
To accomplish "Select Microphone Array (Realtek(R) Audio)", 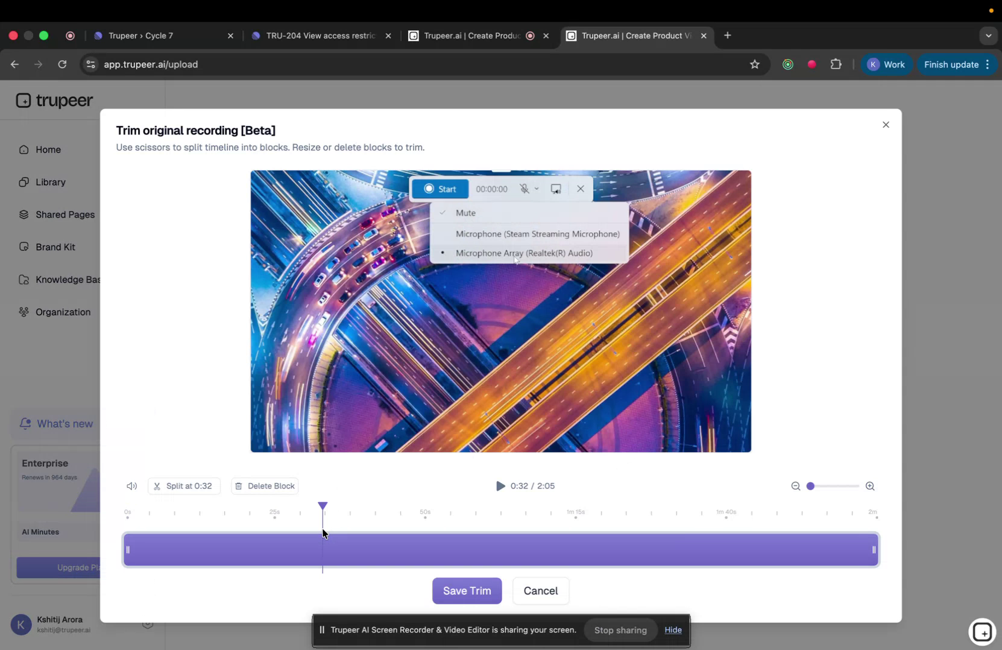I will click(524, 253).
